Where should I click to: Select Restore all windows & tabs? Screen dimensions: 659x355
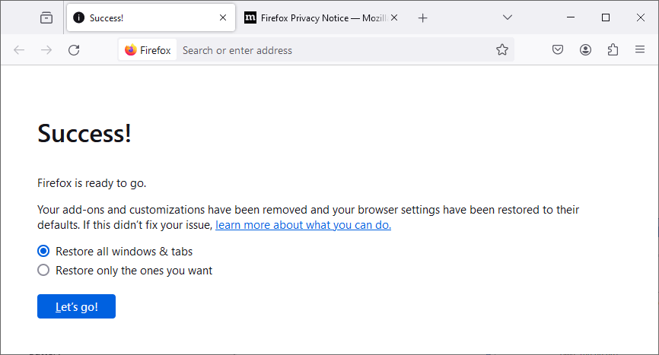43,251
